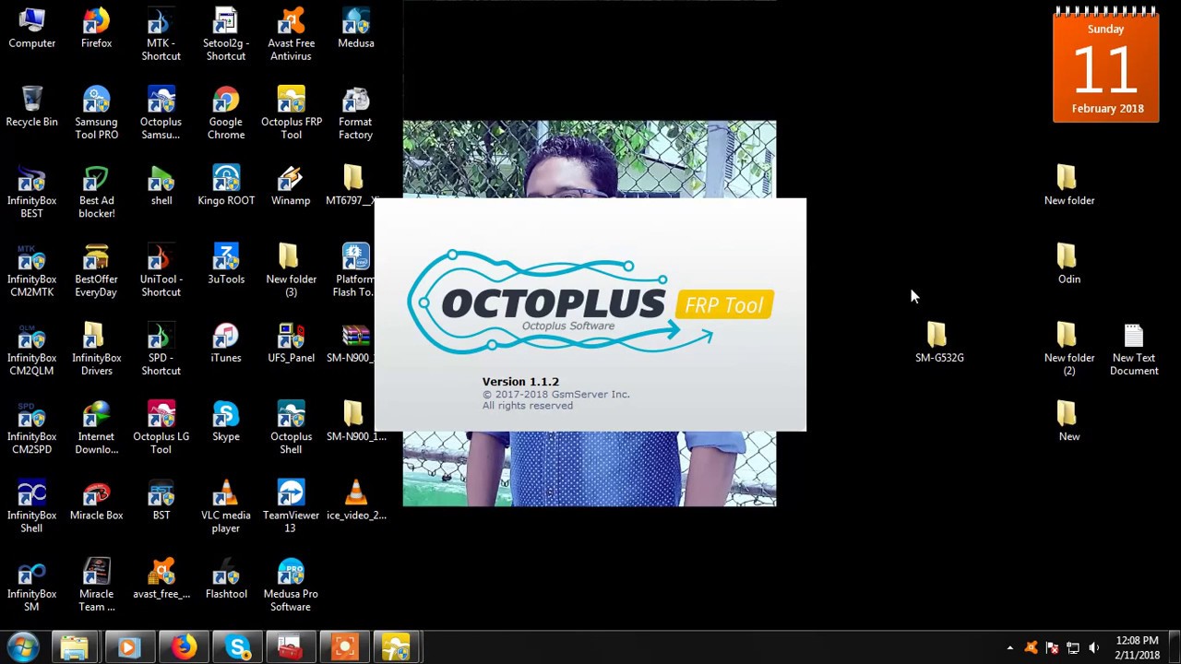
Task: Select InfinityBox CM2SPD icon
Action: [x=31, y=428]
